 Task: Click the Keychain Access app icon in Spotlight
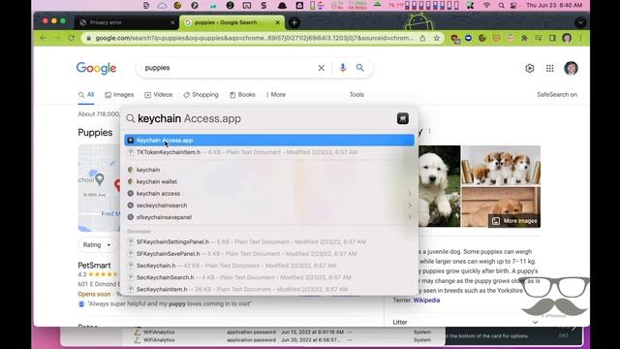403,118
